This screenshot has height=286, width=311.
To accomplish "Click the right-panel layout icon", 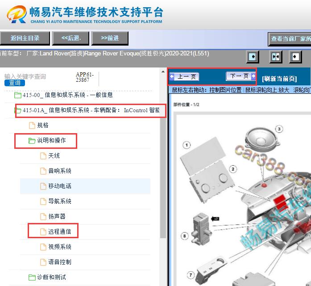I will 295,57.
